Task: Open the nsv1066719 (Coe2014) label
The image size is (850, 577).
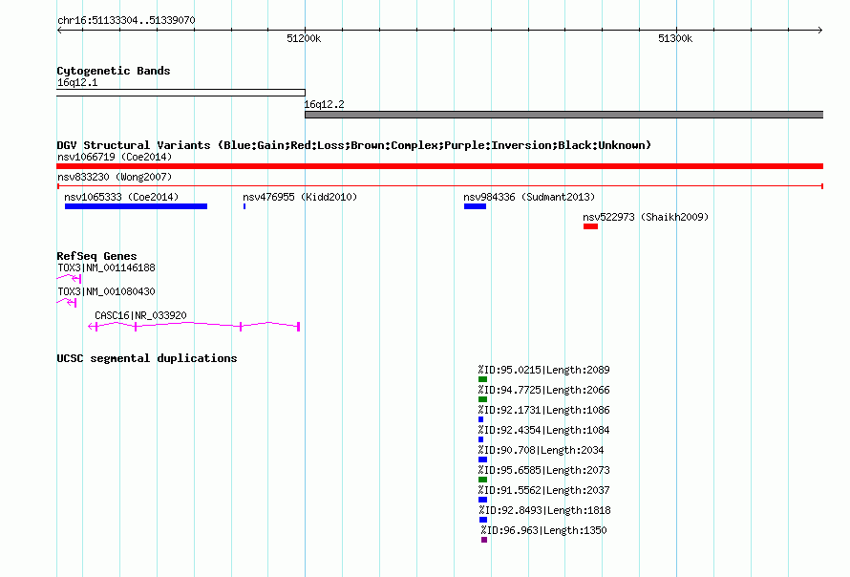Action: [x=115, y=157]
